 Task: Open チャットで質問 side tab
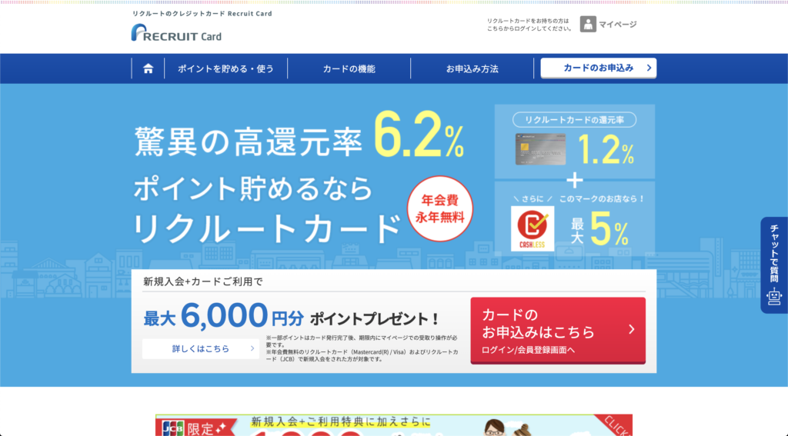pos(774,265)
